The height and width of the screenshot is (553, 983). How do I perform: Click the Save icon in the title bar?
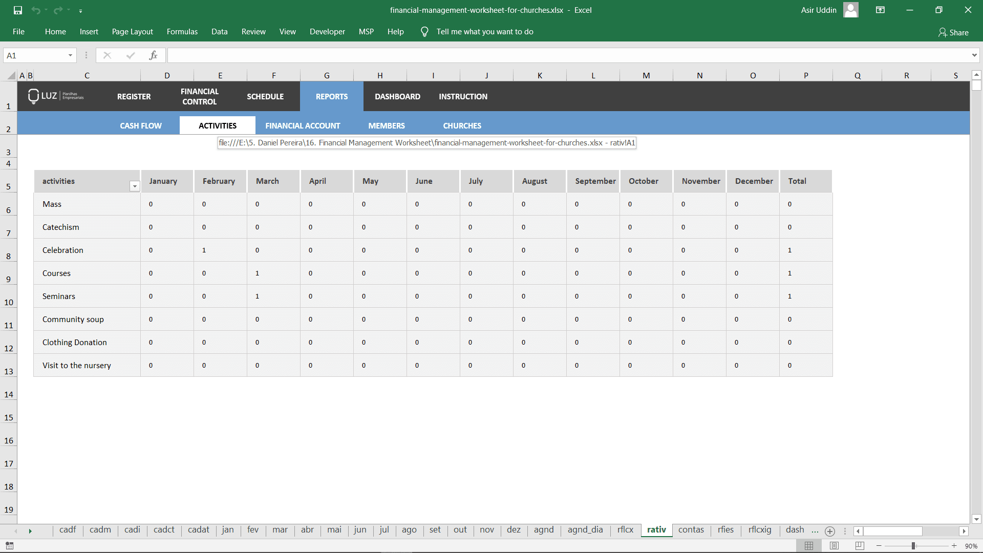click(x=18, y=10)
